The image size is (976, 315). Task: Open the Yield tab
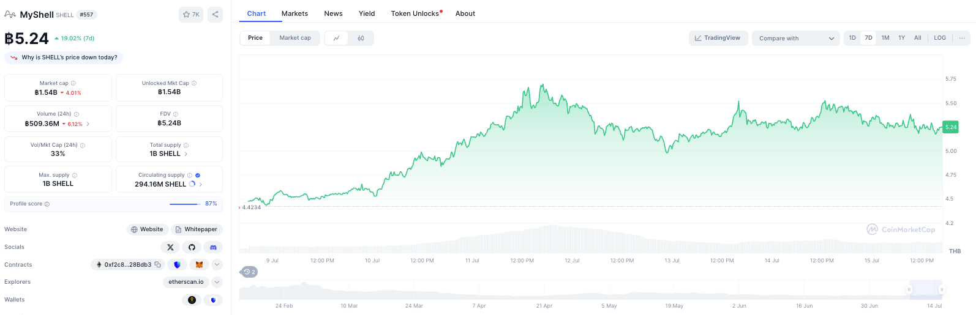click(x=367, y=13)
